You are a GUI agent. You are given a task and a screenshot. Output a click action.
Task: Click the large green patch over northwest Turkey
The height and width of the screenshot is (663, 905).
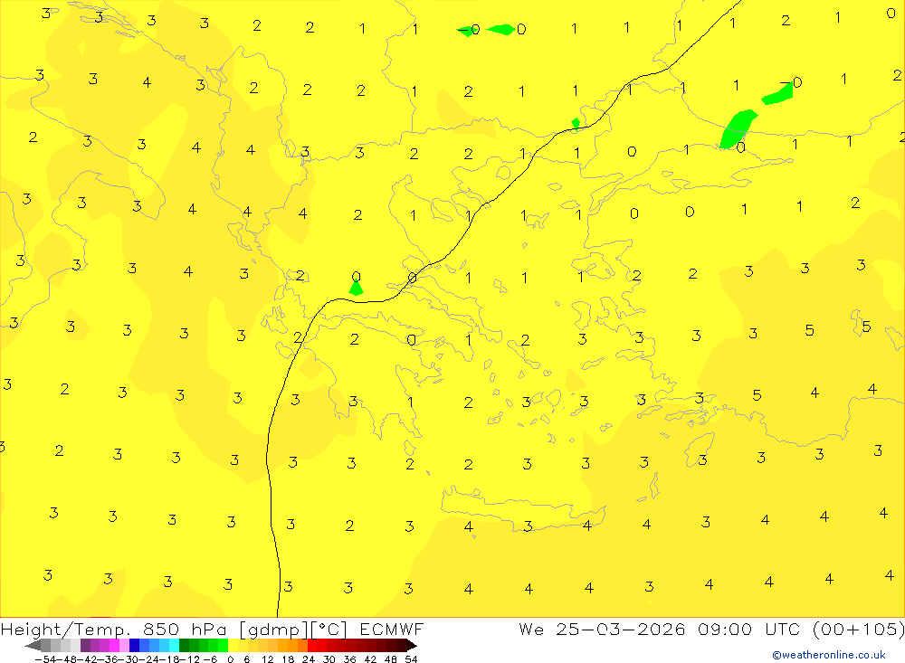tap(738, 129)
